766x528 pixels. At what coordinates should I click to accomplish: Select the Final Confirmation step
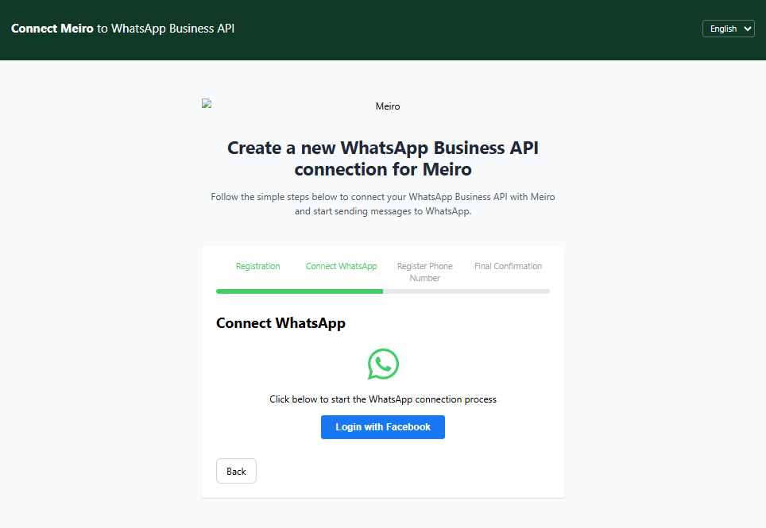[x=508, y=266]
